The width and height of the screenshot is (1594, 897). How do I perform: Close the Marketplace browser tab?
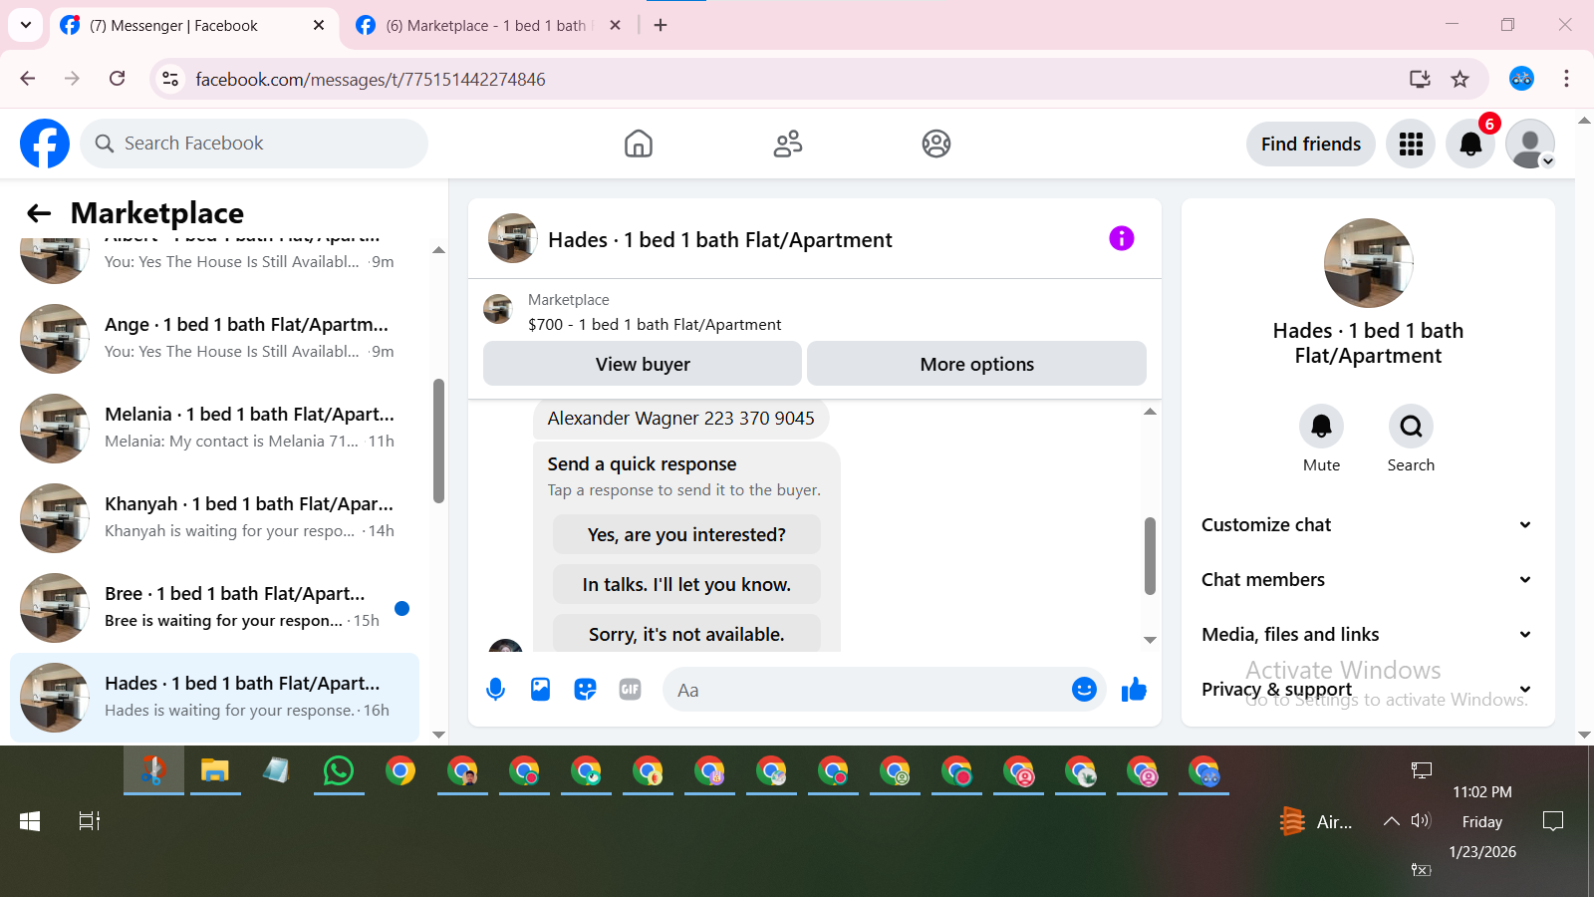tap(616, 26)
